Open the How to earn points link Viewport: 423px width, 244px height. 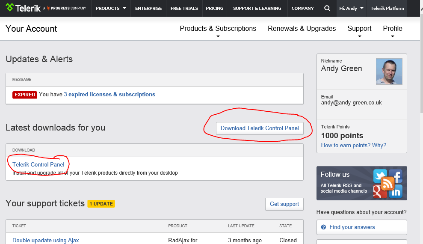point(353,145)
